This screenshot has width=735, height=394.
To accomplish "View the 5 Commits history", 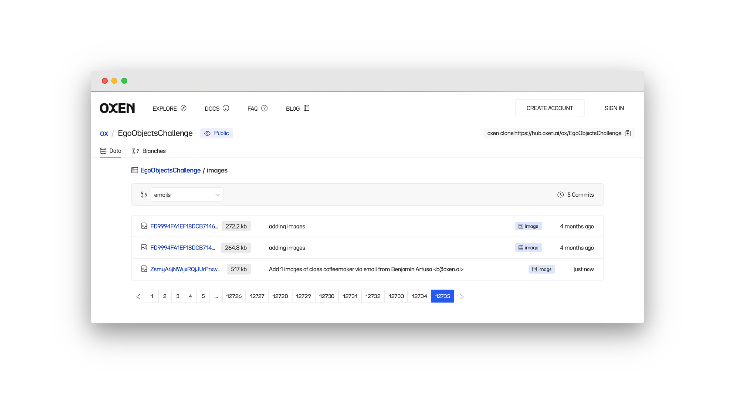I will coord(576,195).
